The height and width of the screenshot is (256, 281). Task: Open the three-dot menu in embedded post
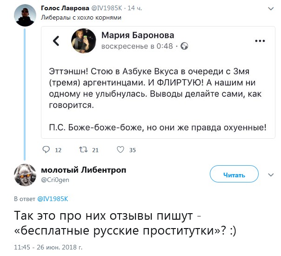(x=260, y=41)
